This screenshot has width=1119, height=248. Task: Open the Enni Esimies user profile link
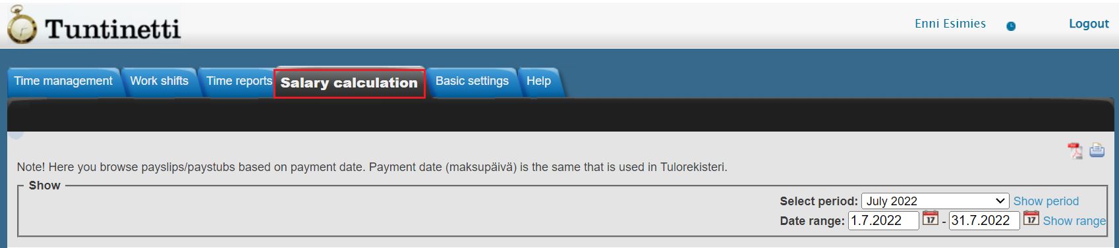tap(950, 24)
